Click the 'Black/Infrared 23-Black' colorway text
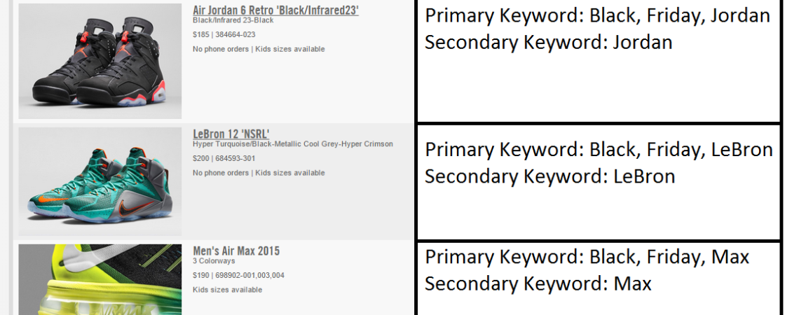Viewport: 799px width, 315px height. click(x=233, y=20)
